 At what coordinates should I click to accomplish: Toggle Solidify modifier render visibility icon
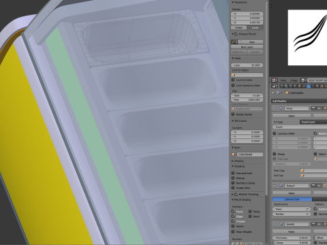coord(313,224)
